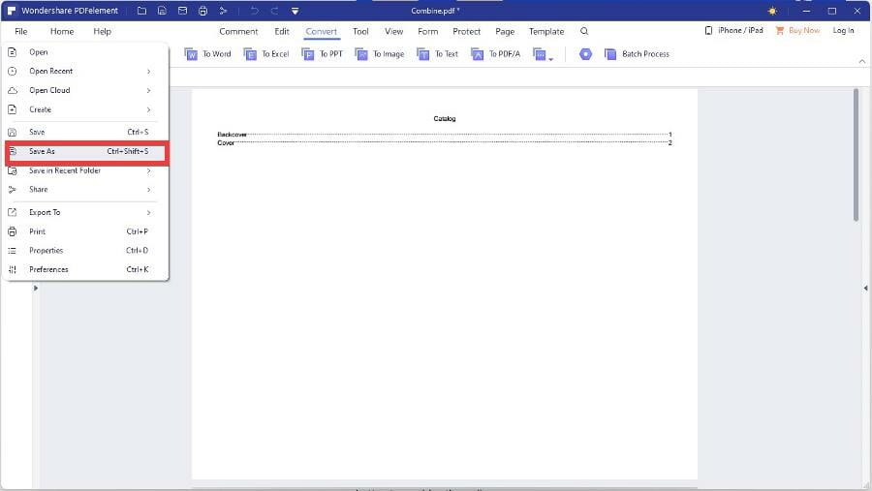Open the quick access customize arrow

tap(296, 11)
